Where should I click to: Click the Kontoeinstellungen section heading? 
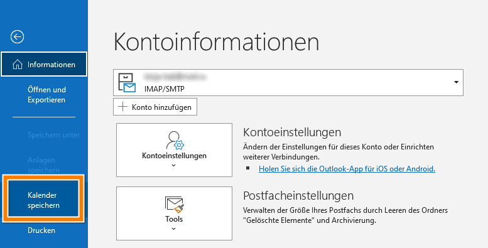(292, 132)
